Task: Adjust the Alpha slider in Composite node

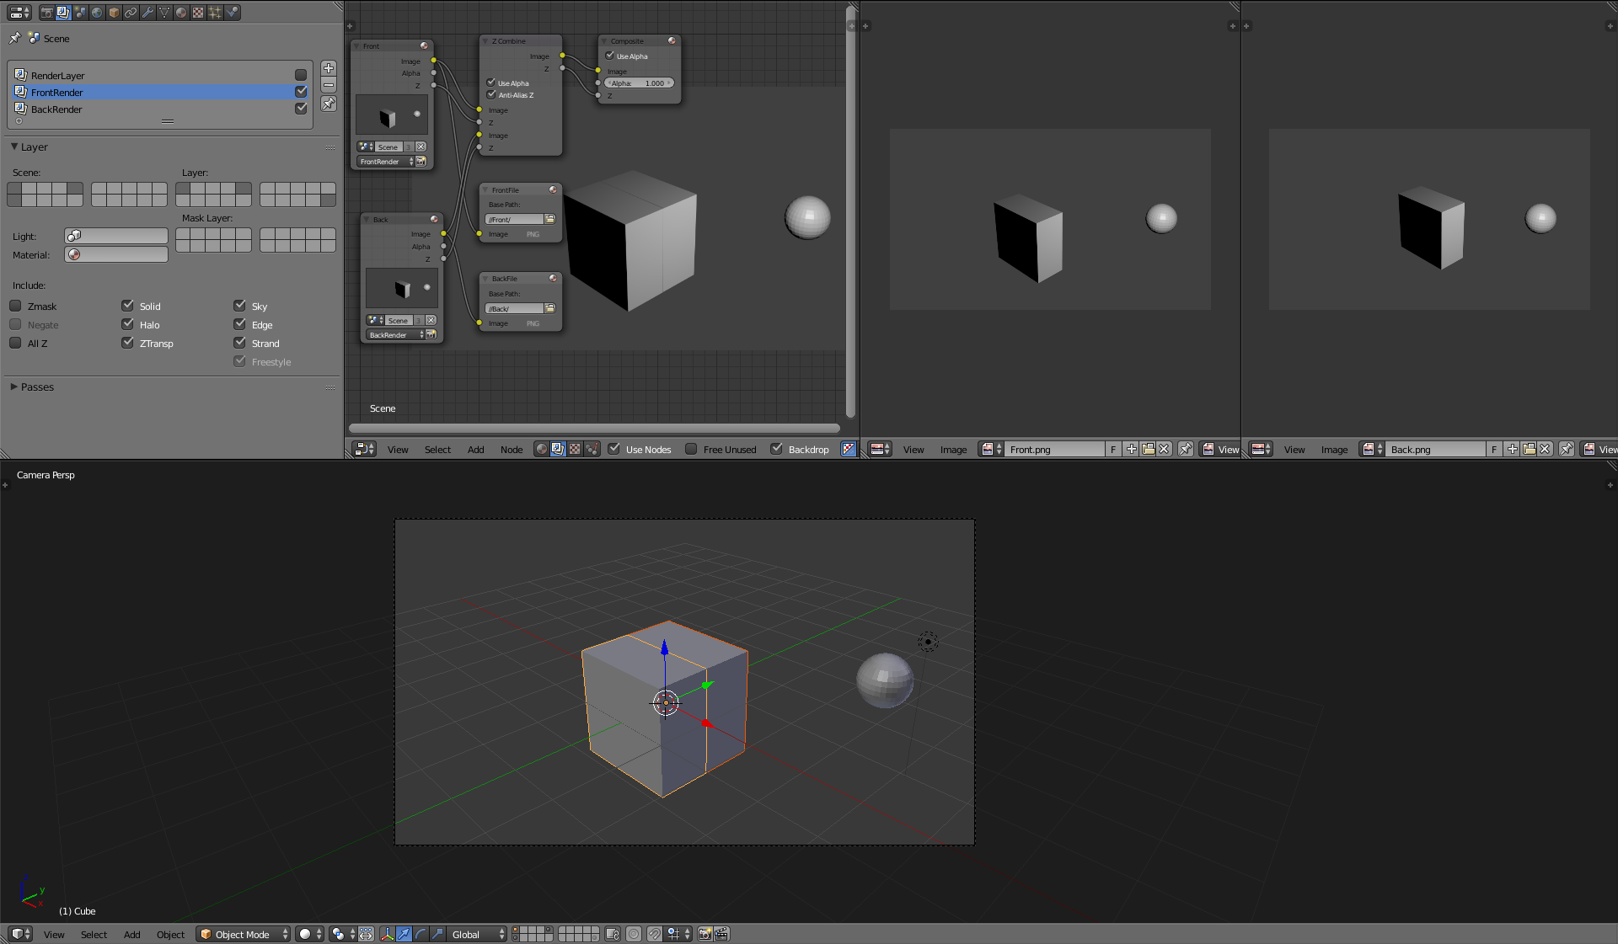Action: [639, 83]
